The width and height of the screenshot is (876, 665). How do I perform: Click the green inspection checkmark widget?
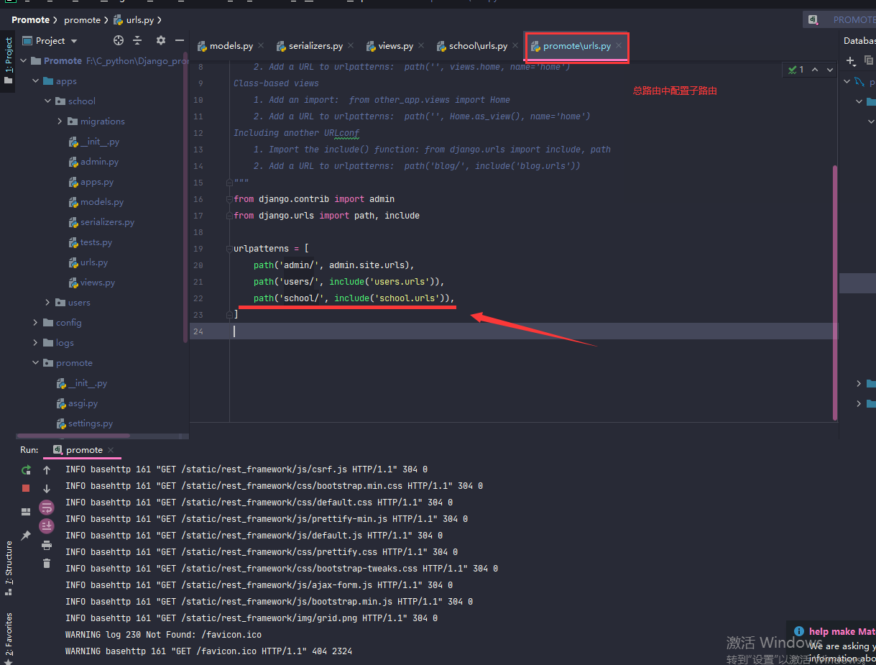pyautogui.click(x=796, y=70)
